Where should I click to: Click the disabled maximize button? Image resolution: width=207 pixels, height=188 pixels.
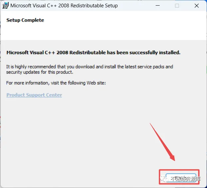pos(177,6)
